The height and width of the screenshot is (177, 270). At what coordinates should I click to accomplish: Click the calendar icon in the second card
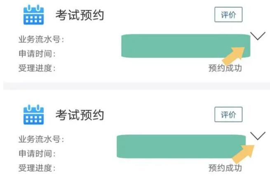coord(32,114)
